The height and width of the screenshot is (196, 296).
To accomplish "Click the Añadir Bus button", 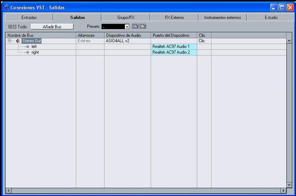I will (52, 27).
